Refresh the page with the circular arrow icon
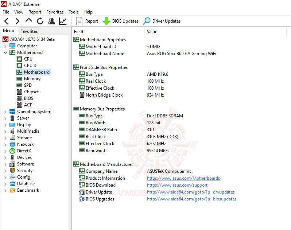291x230 pixels. coord(40,21)
